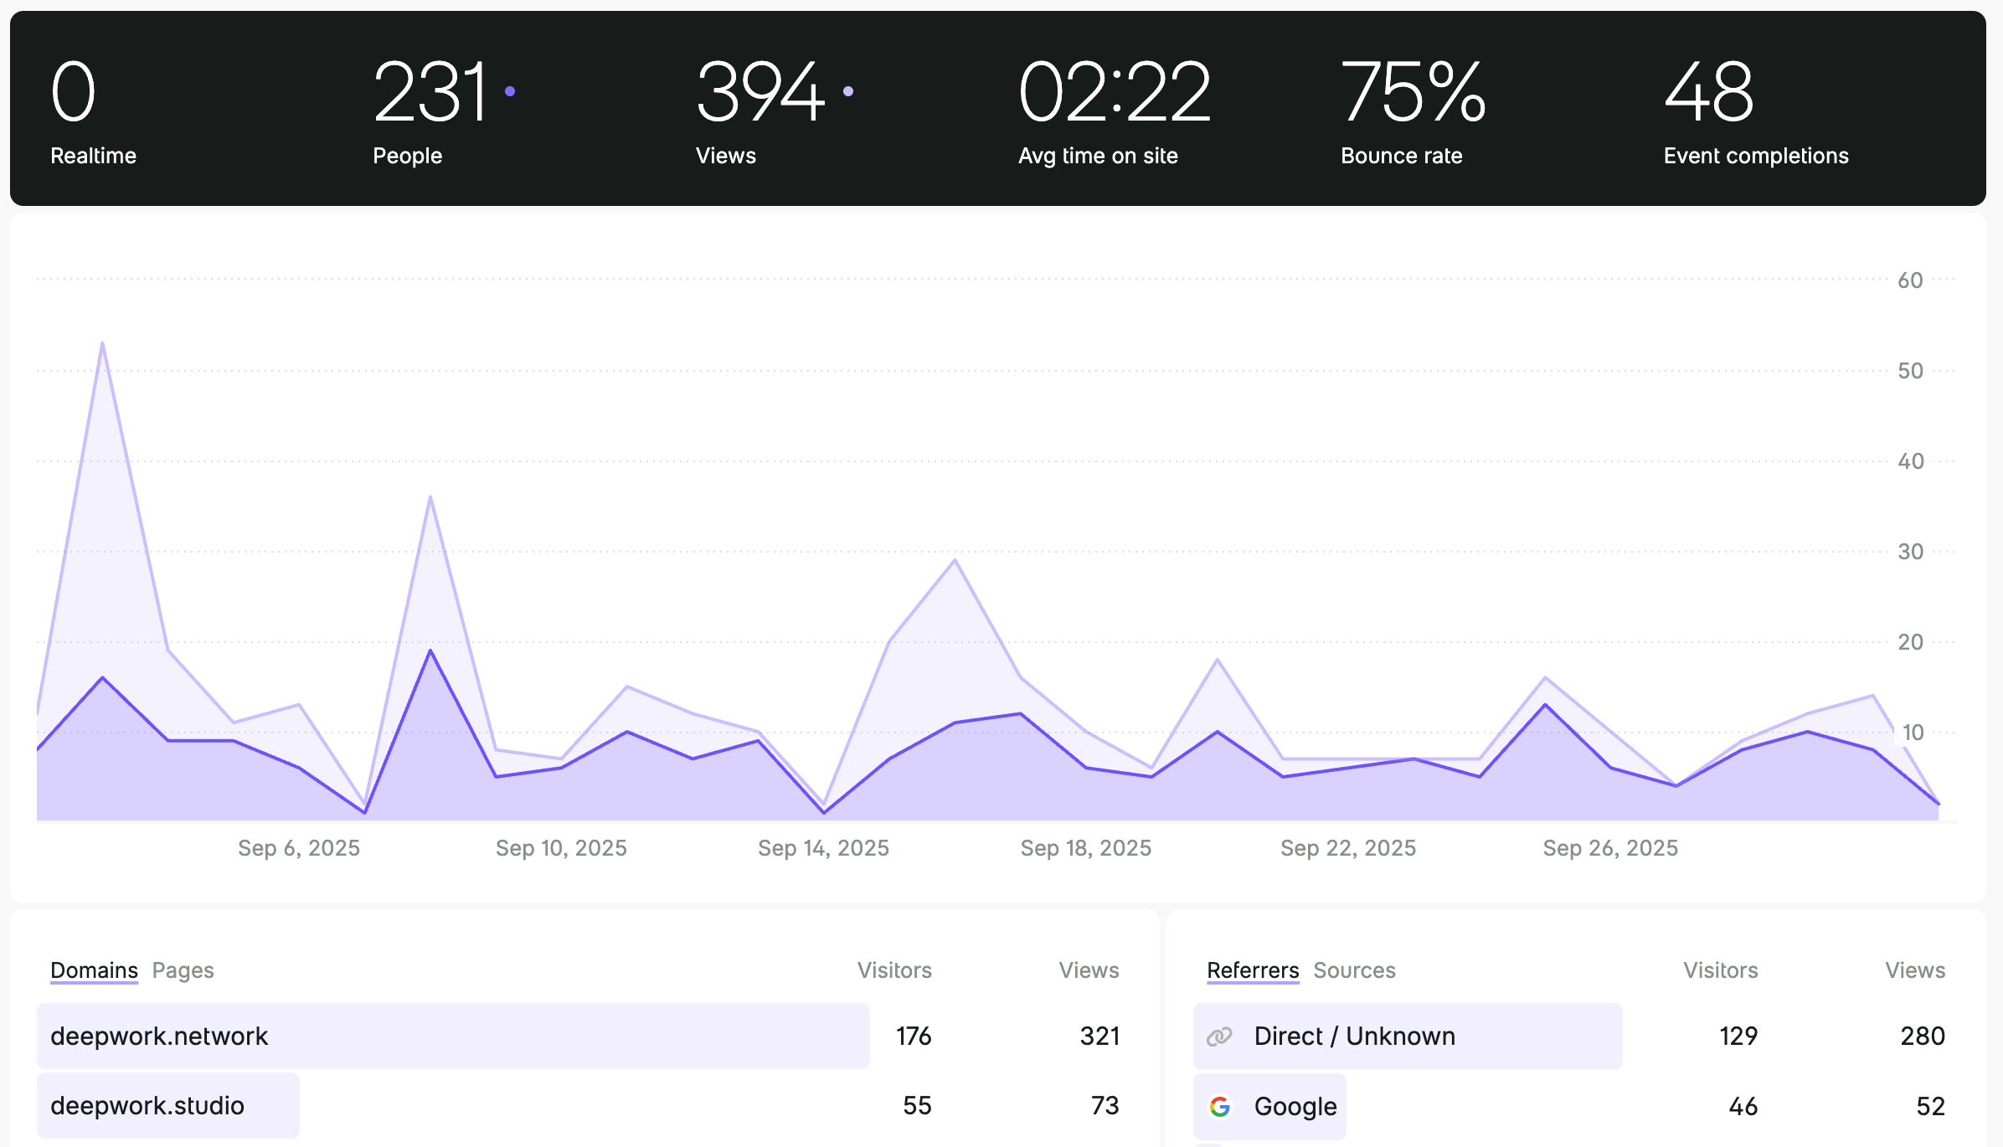Filter by Direct / Unknown referrer
2003x1147 pixels.
point(1354,1036)
